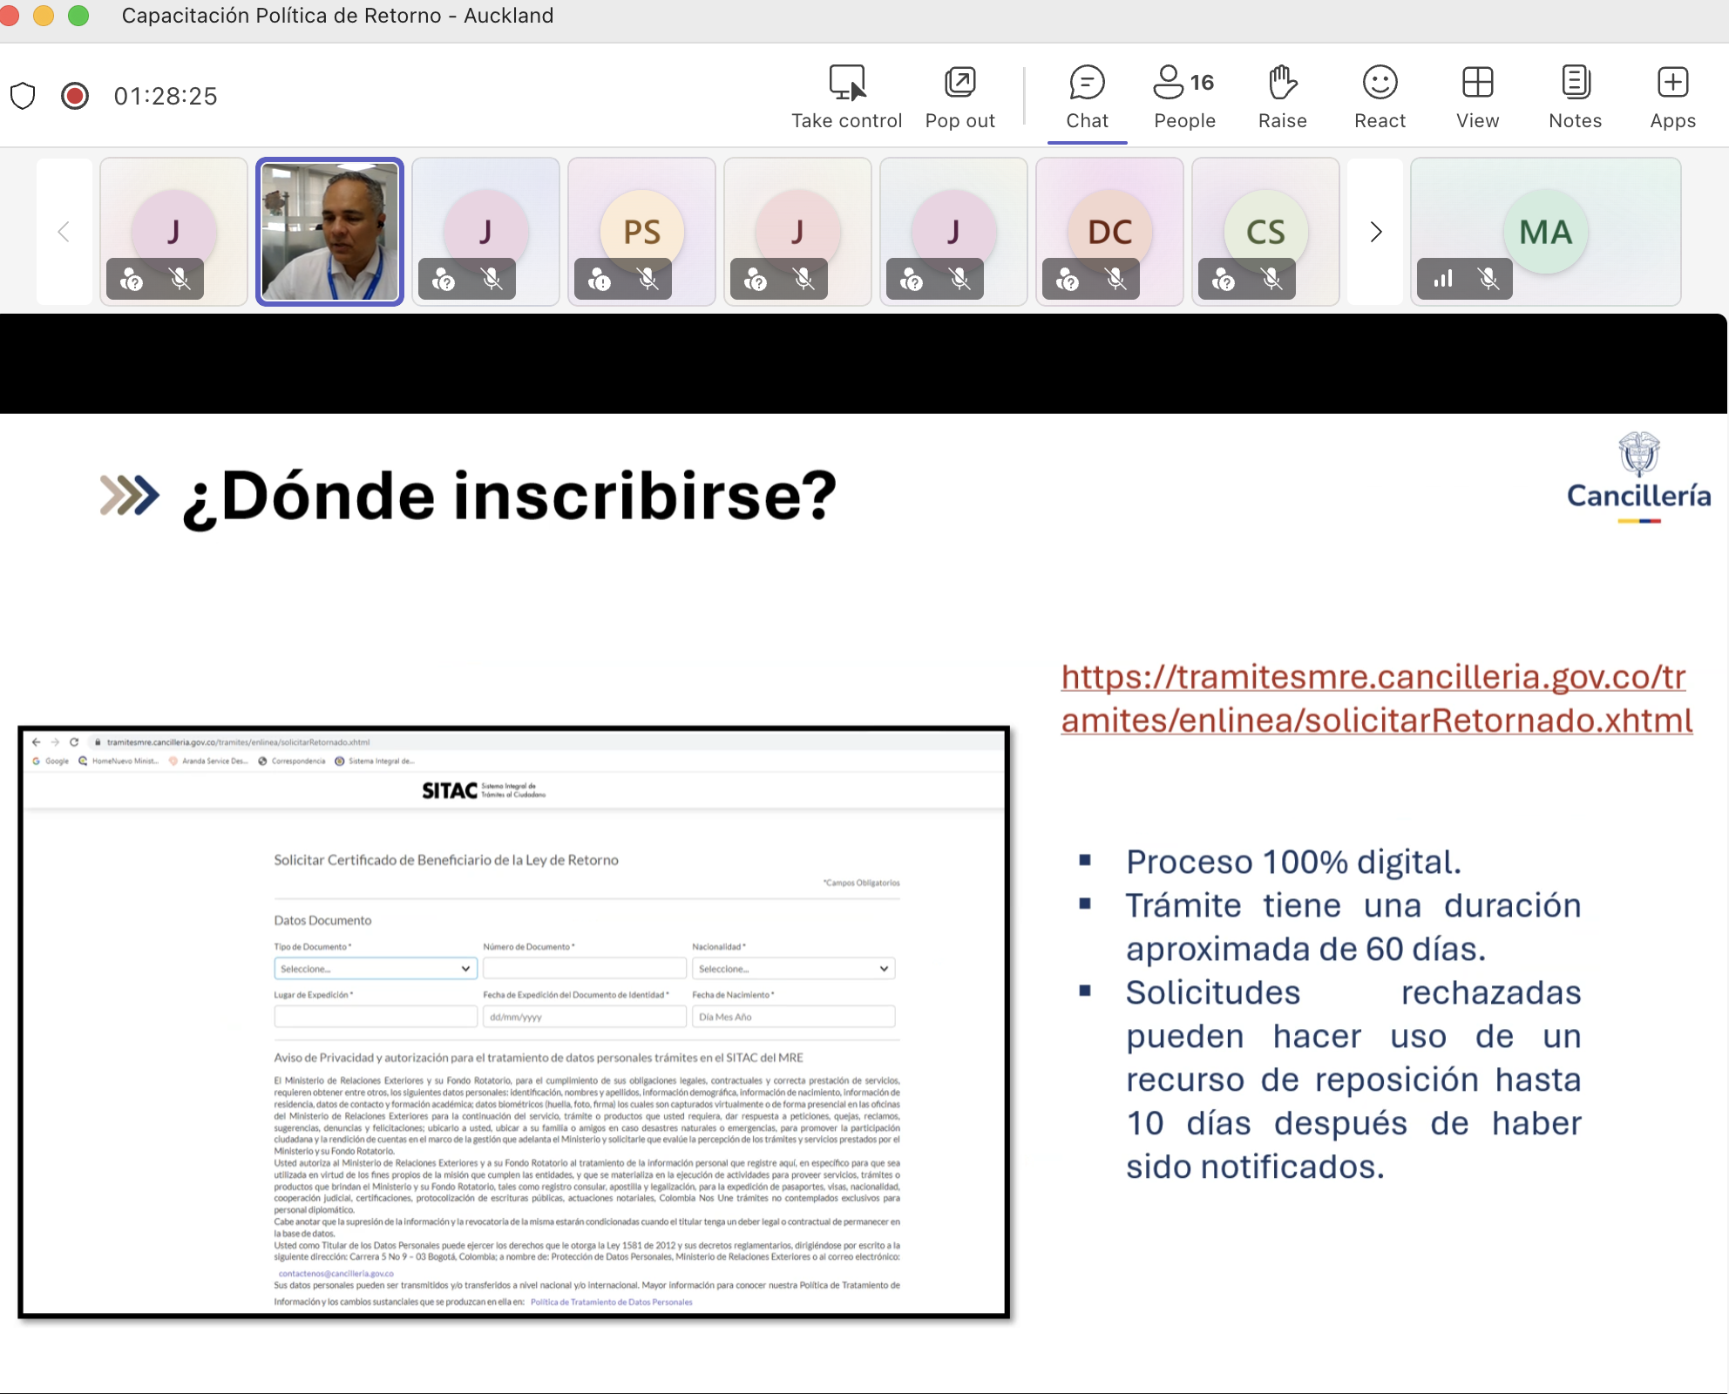This screenshot has width=1729, height=1394.
Task: Raise your hand
Action: pos(1282,97)
